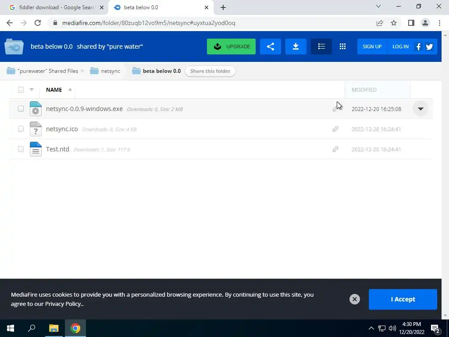Screen dimensions: 449x337
Task: Click Share this folder button
Action: pyautogui.click(x=210, y=71)
